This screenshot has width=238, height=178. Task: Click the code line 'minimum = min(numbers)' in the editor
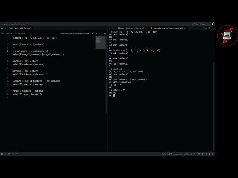pos(26,71)
